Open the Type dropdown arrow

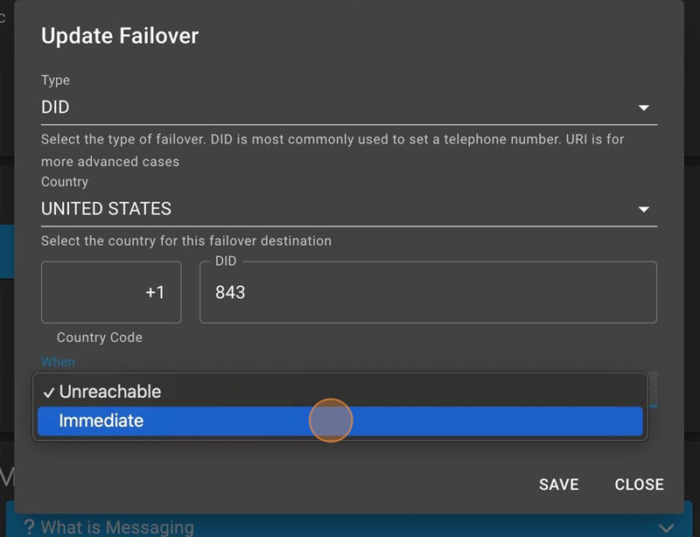(x=644, y=108)
